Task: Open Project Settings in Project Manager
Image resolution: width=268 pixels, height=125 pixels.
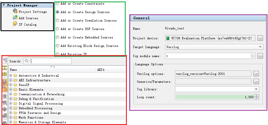Action: 32,12
